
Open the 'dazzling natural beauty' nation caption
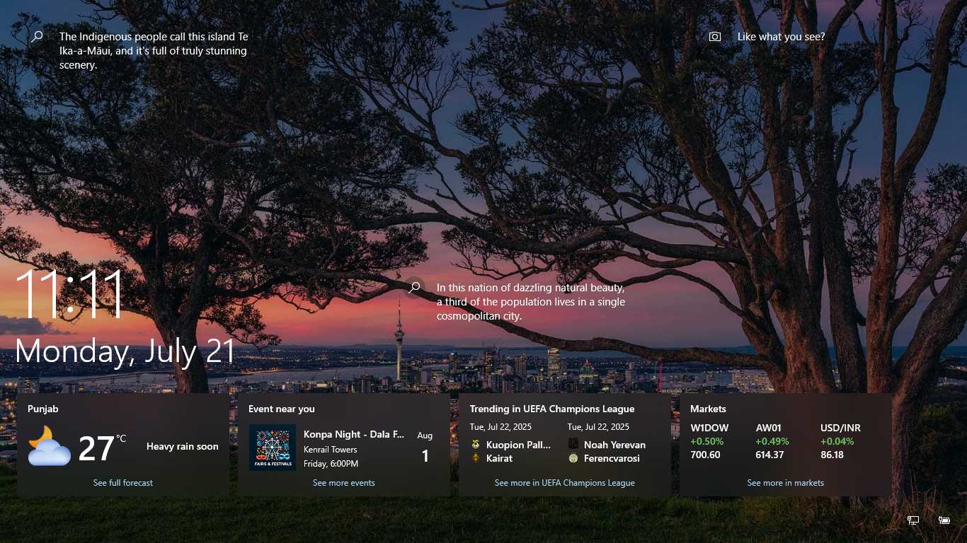pos(531,302)
